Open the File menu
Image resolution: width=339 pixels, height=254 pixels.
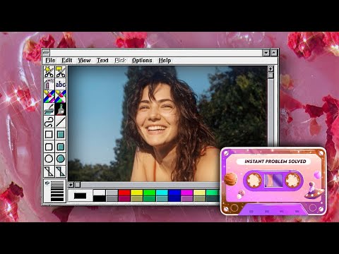pyautogui.click(x=50, y=61)
